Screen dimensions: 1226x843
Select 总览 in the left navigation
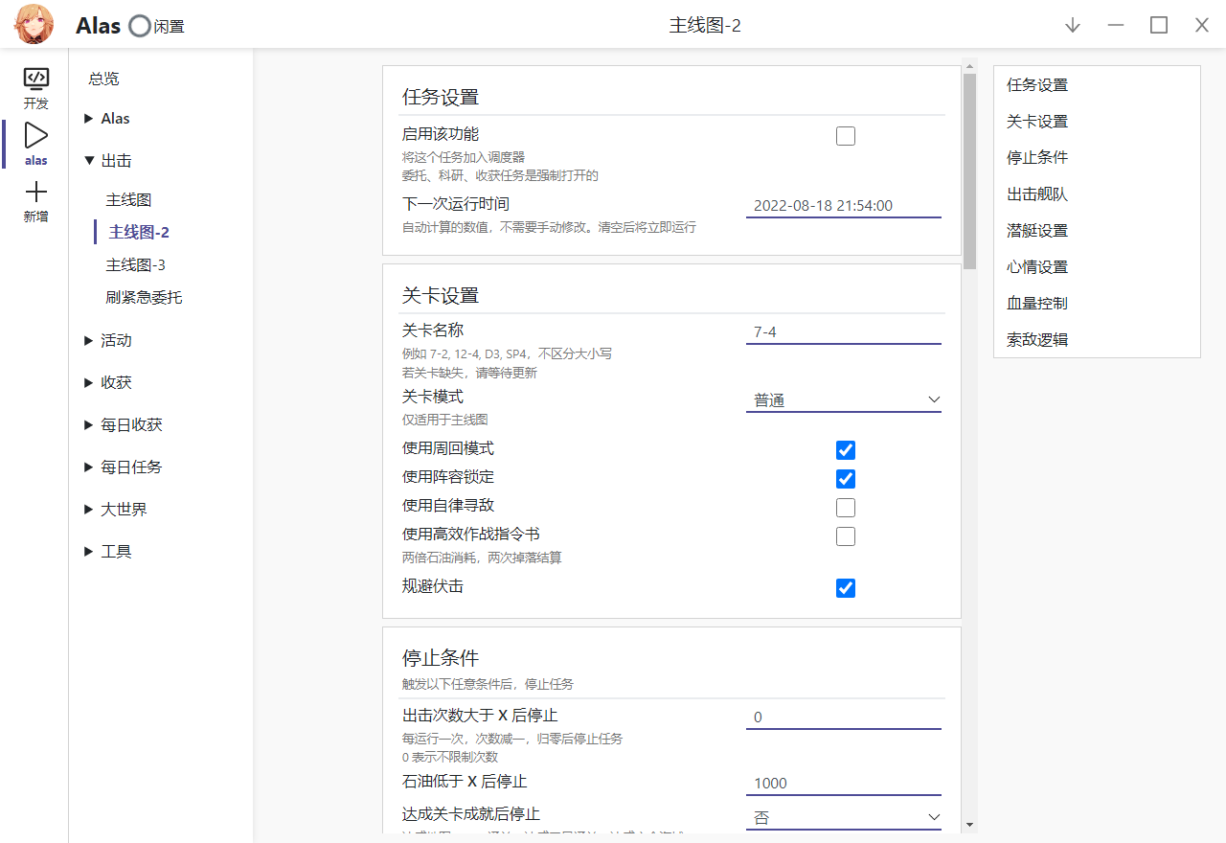click(x=102, y=79)
